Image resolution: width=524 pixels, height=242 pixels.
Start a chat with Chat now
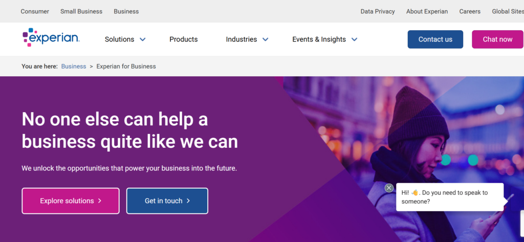coord(497,39)
